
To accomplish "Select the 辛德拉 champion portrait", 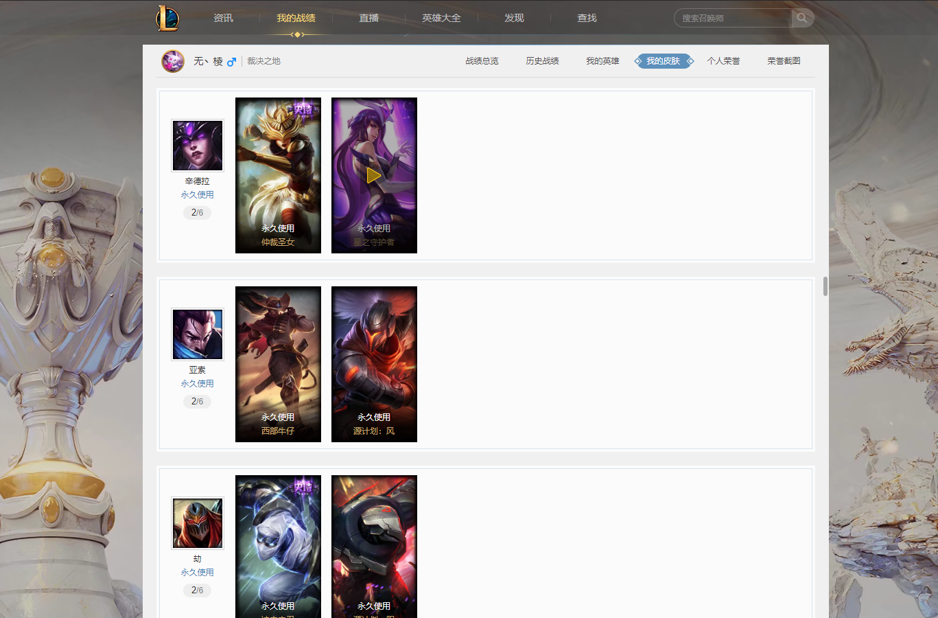I will pos(198,146).
